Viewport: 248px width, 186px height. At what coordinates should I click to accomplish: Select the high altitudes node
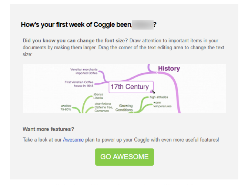pyautogui.click(x=159, y=97)
